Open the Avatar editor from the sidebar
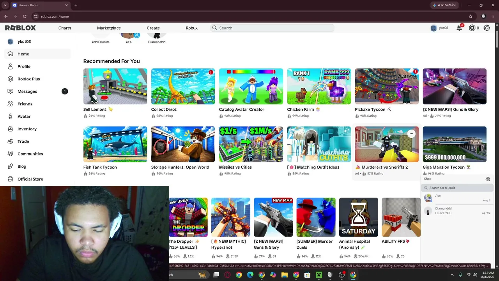Image resolution: width=499 pixels, height=281 pixels. click(x=37, y=116)
